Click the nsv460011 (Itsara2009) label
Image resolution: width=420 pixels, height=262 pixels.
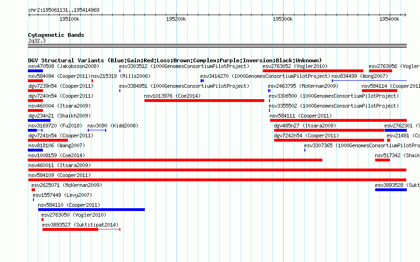tap(59, 165)
